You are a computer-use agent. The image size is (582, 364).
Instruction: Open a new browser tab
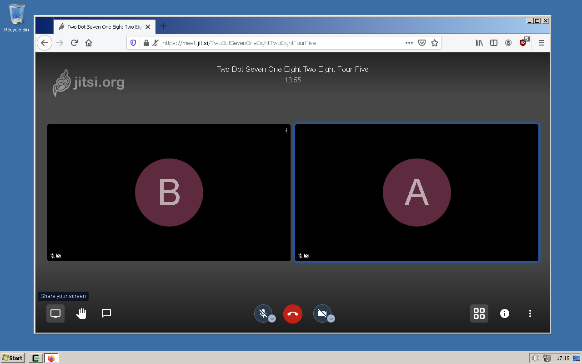pos(163,26)
